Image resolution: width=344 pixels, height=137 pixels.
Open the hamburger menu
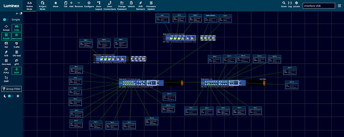pyautogui.click(x=339, y=6)
